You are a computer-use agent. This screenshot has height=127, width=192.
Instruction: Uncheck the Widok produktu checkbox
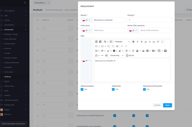click(x=82, y=89)
